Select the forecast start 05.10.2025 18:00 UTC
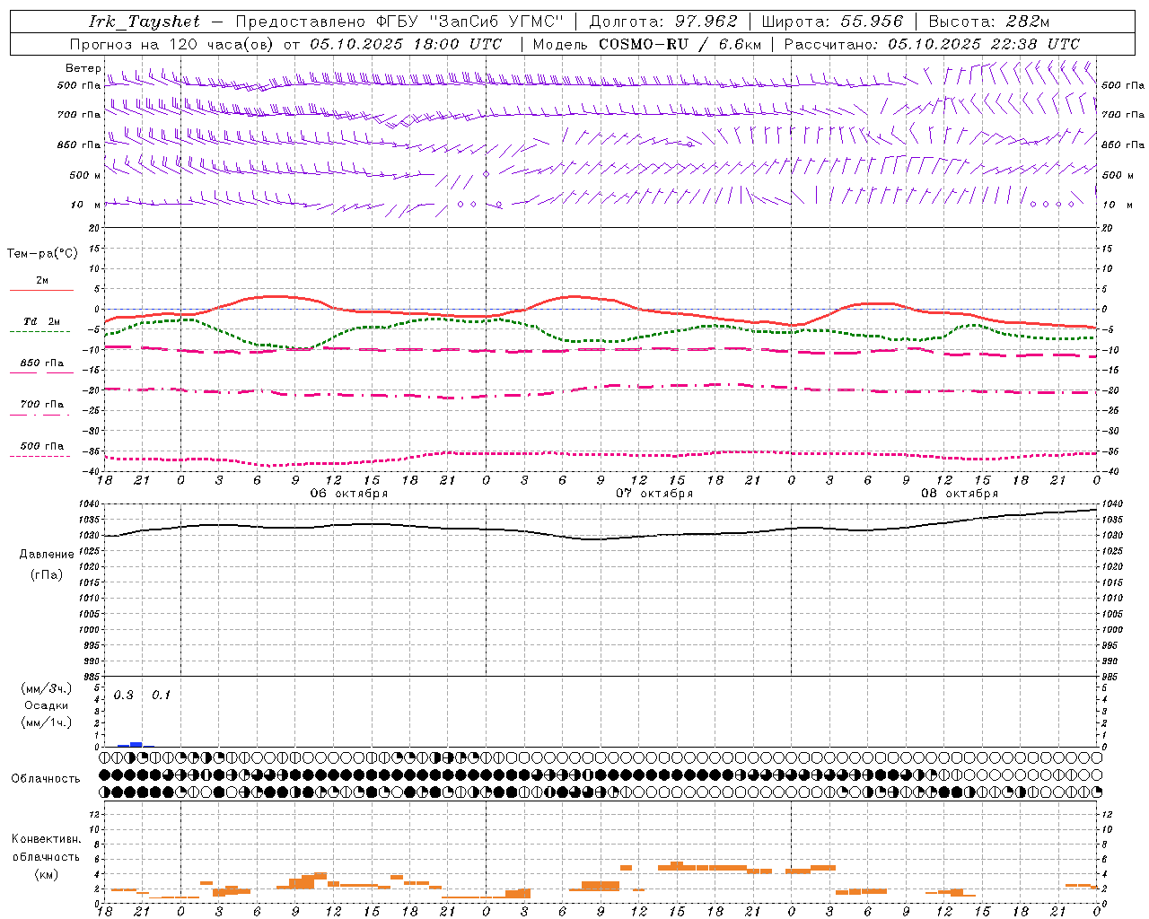Screen dimensions: 1149x919 coord(407,44)
